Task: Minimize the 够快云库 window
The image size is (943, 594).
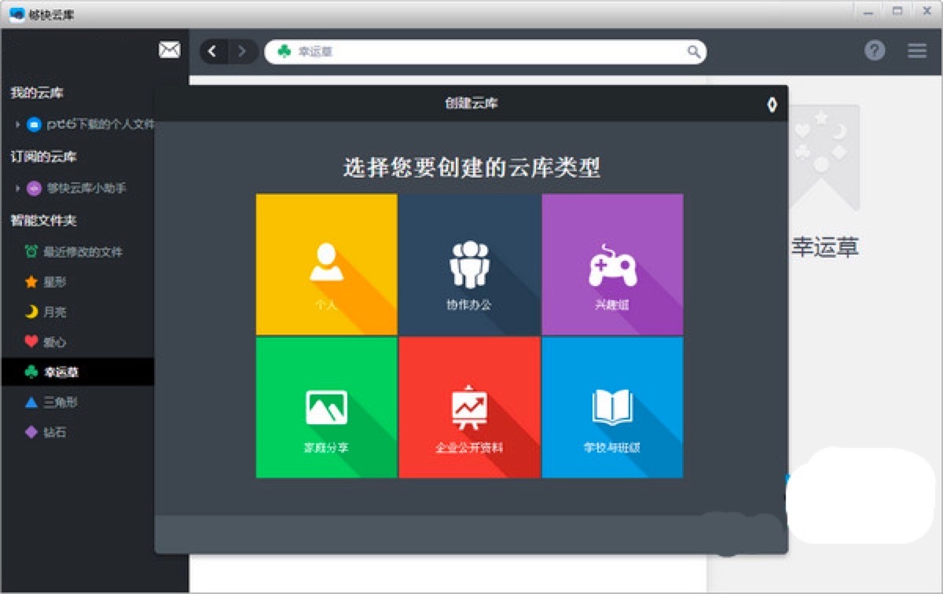Action: pos(869,11)
